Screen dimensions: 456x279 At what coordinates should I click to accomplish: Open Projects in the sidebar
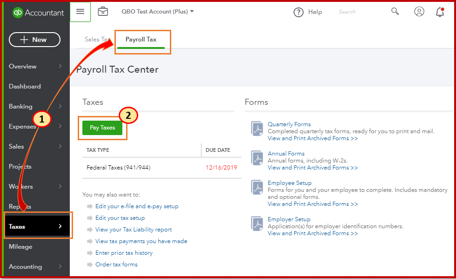coord(20,166)
